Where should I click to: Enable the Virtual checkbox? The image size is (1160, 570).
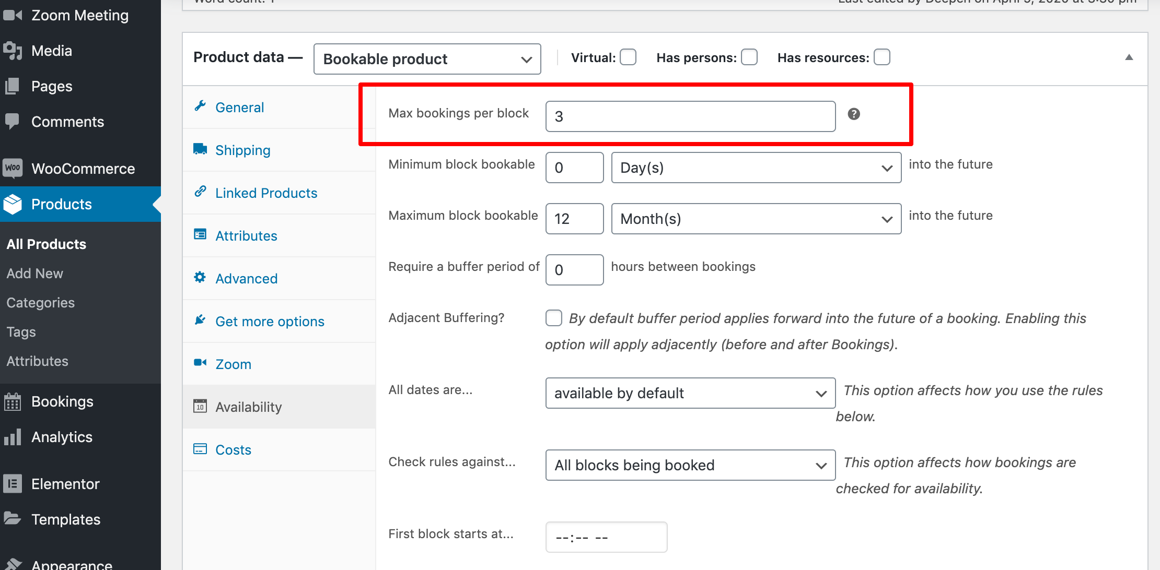click(x=628, y=57)
